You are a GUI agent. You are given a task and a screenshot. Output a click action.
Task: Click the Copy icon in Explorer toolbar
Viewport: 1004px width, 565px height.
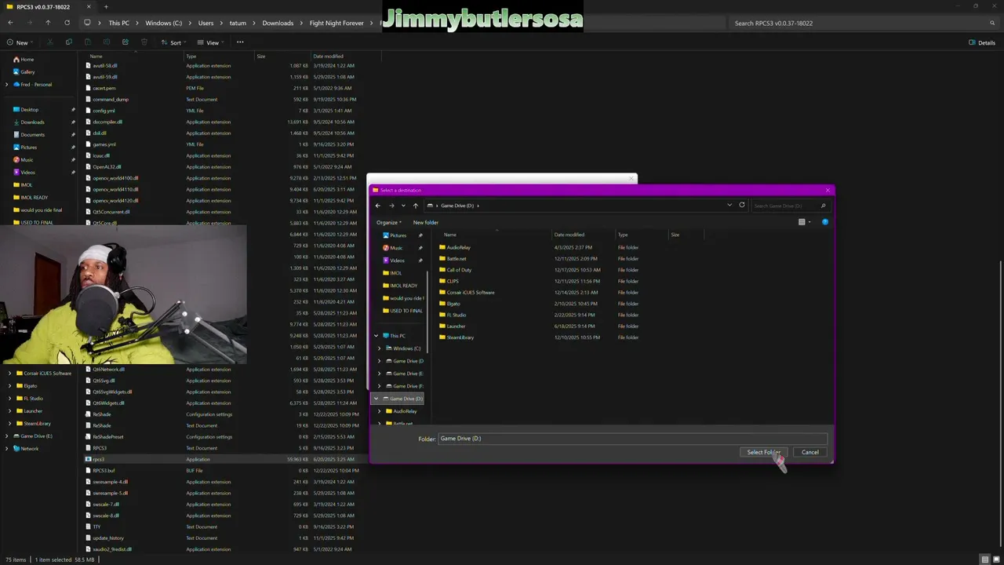pyautogui.click(x=69, y=42)
